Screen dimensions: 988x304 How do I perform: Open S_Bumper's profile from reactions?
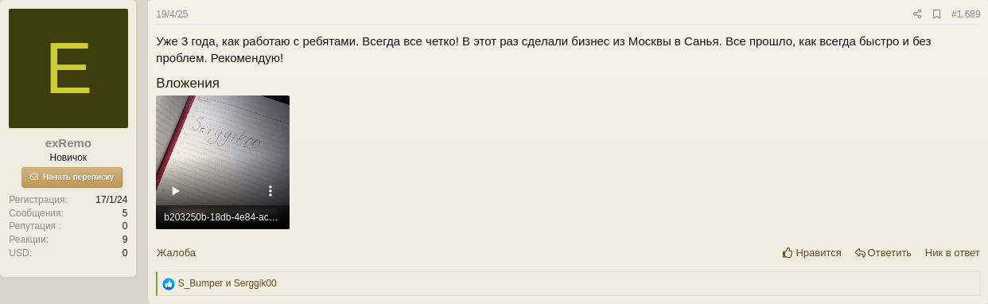click(200, 283)
